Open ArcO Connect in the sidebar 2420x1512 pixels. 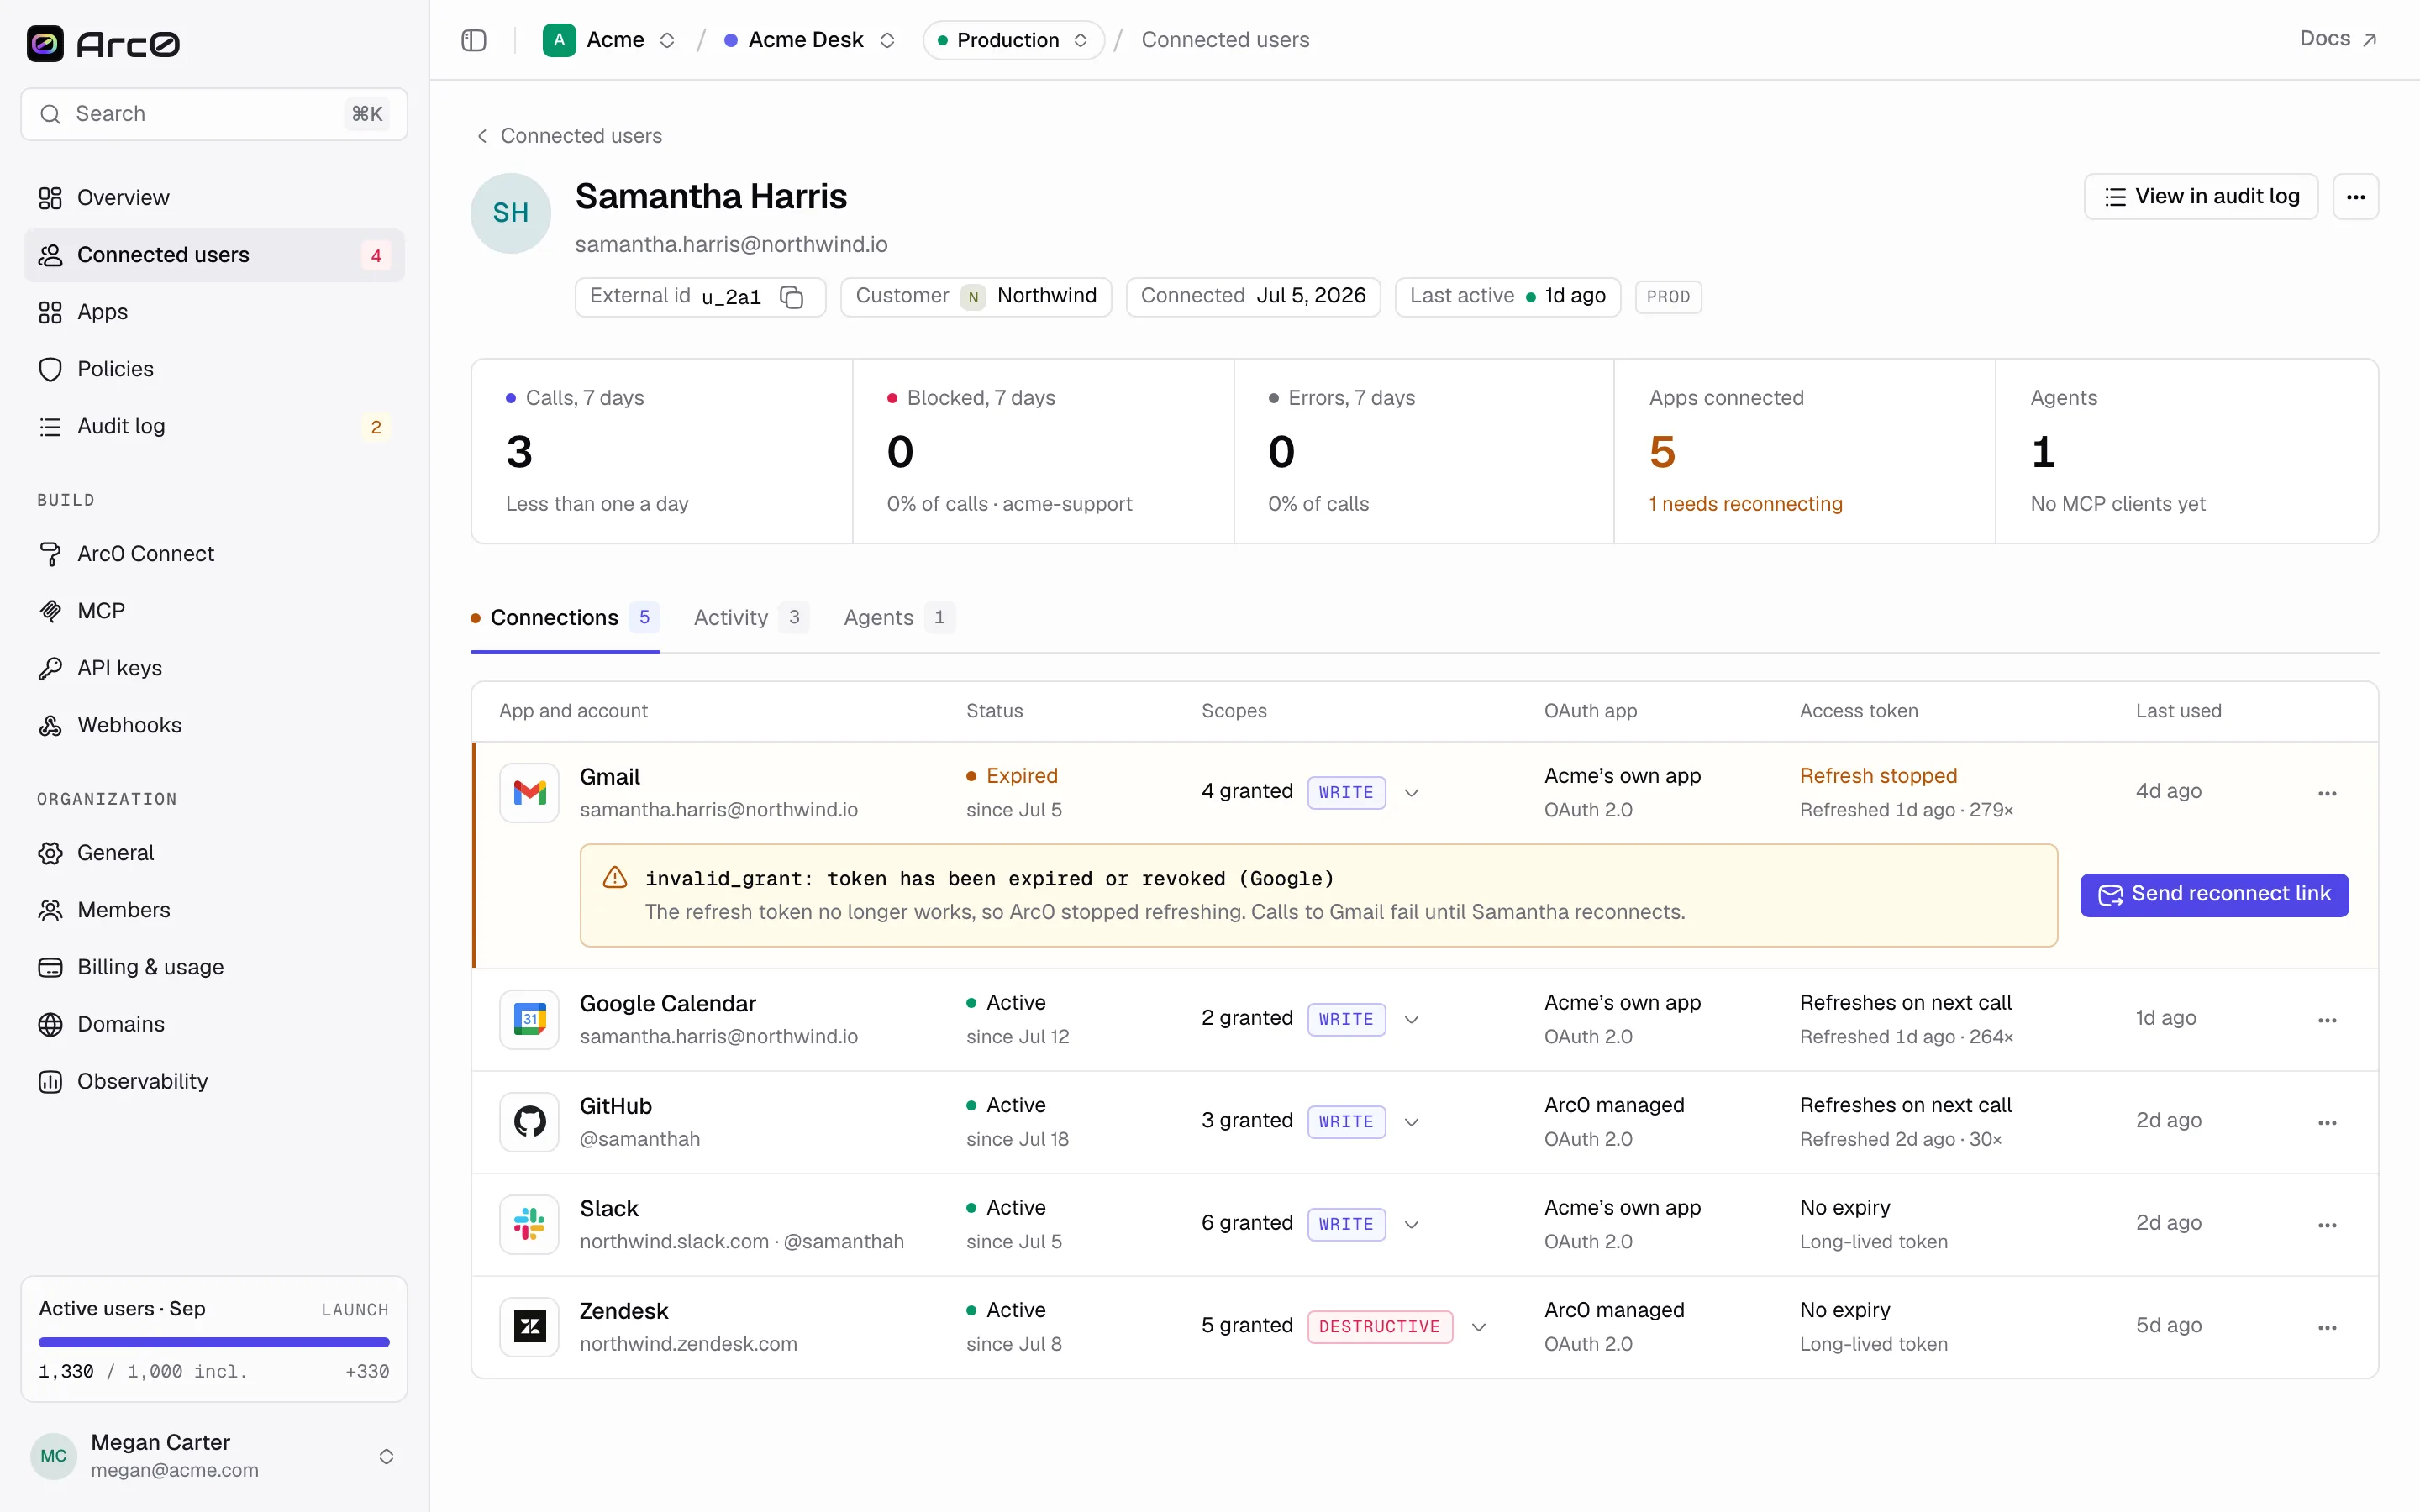[214, 554]
